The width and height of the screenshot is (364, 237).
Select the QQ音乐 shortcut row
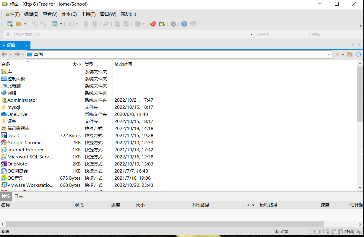coord(84,178)
